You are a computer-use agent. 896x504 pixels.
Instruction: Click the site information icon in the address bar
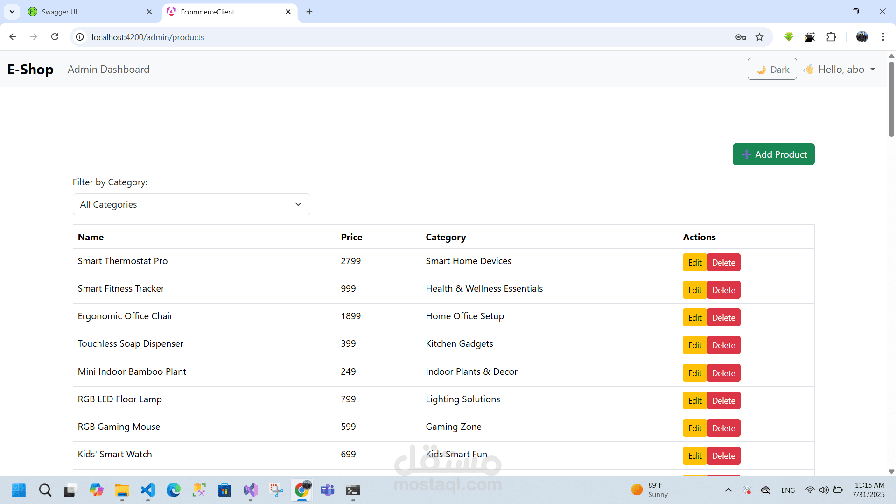tap(80, 37)
